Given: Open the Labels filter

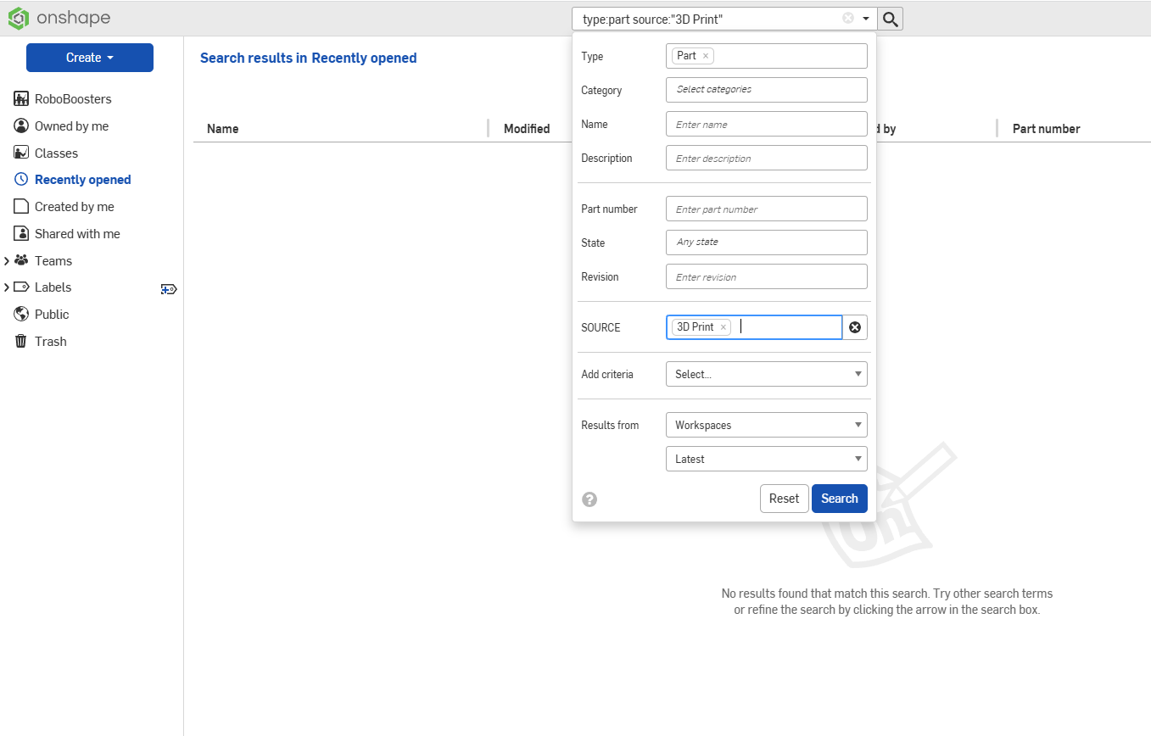Looking at the screenshot, I should point(53,287).
